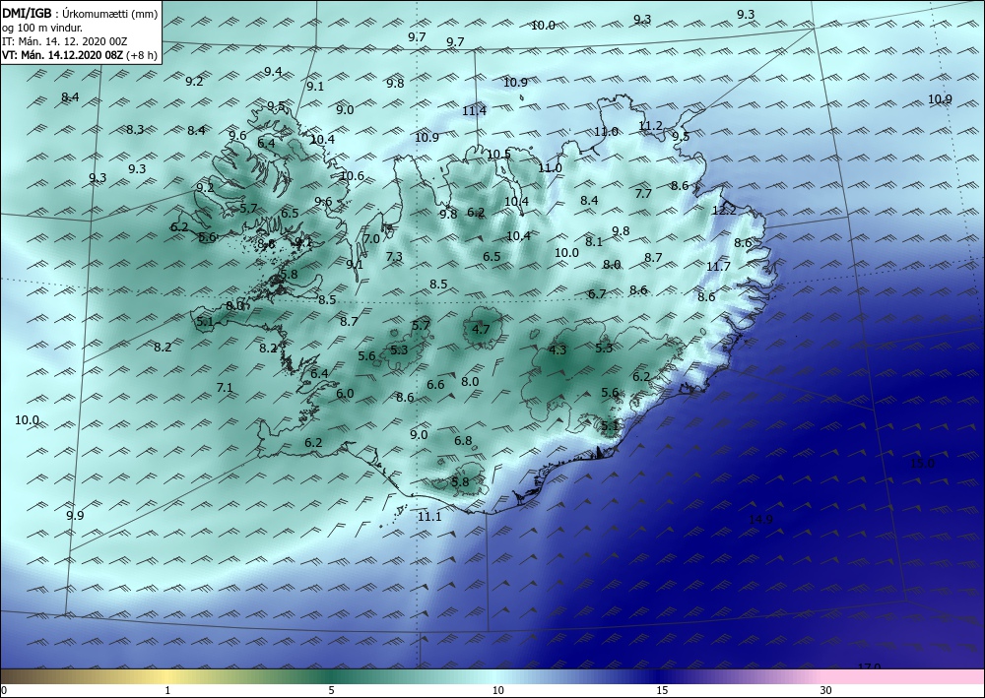Image resolution: width=985 pixels, height=698 pixels.
Task: Click the '(+8 h)' forecast offset text
Action: 141,55
